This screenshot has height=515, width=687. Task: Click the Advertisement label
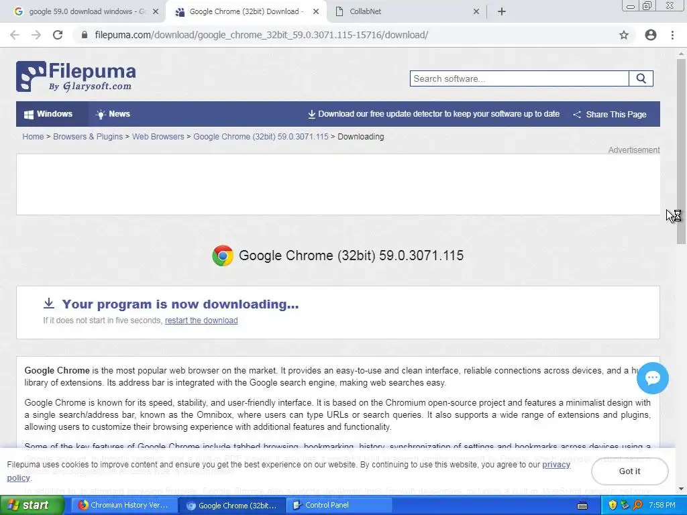(x=633, y=150)
